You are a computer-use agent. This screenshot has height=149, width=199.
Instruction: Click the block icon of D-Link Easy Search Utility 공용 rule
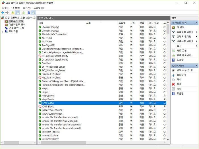point(40,56)
